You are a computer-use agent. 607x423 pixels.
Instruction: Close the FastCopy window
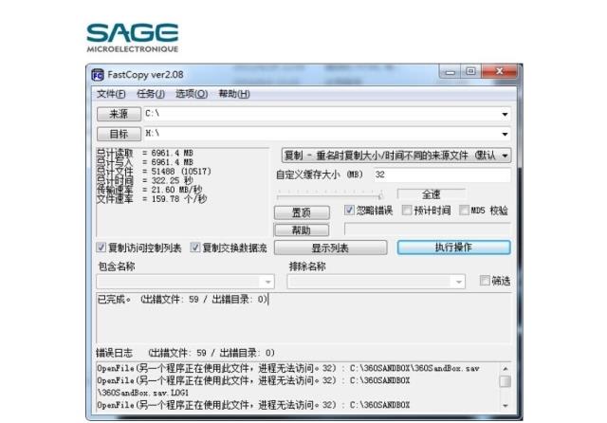click(x=500, y=71)
